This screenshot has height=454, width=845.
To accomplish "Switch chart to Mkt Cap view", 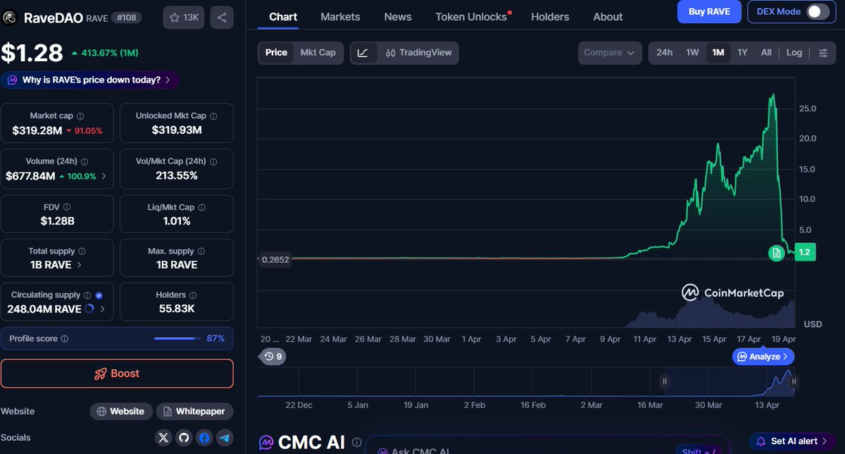I will [318, 53].
